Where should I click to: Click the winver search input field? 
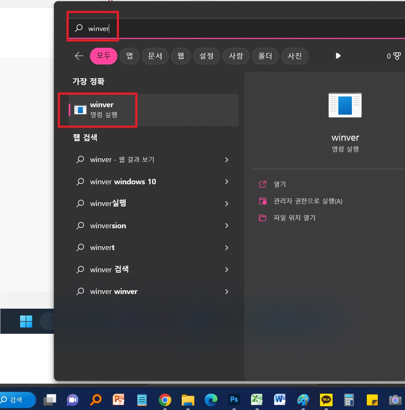(x=237, y=28)
